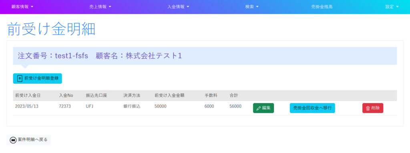Open the 売上情報 dropdown menu
Screen dimensions: 410x153
[x=100, y=7]
